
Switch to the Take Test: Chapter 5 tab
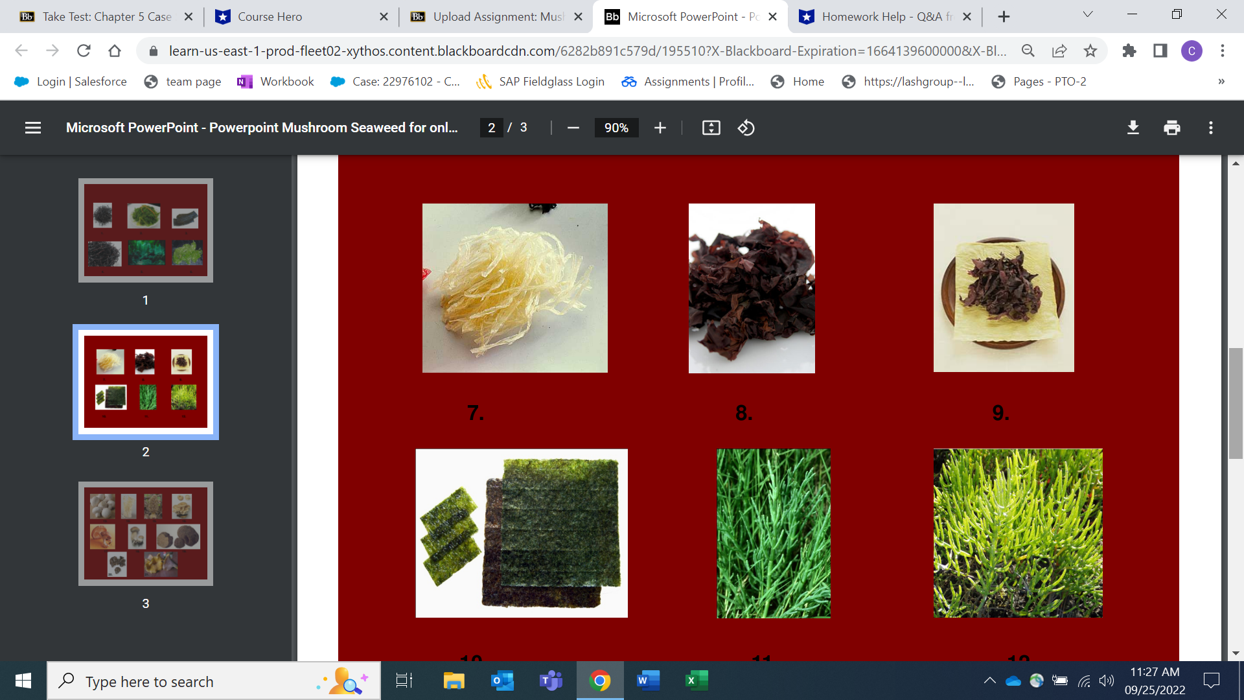(104, 16)
